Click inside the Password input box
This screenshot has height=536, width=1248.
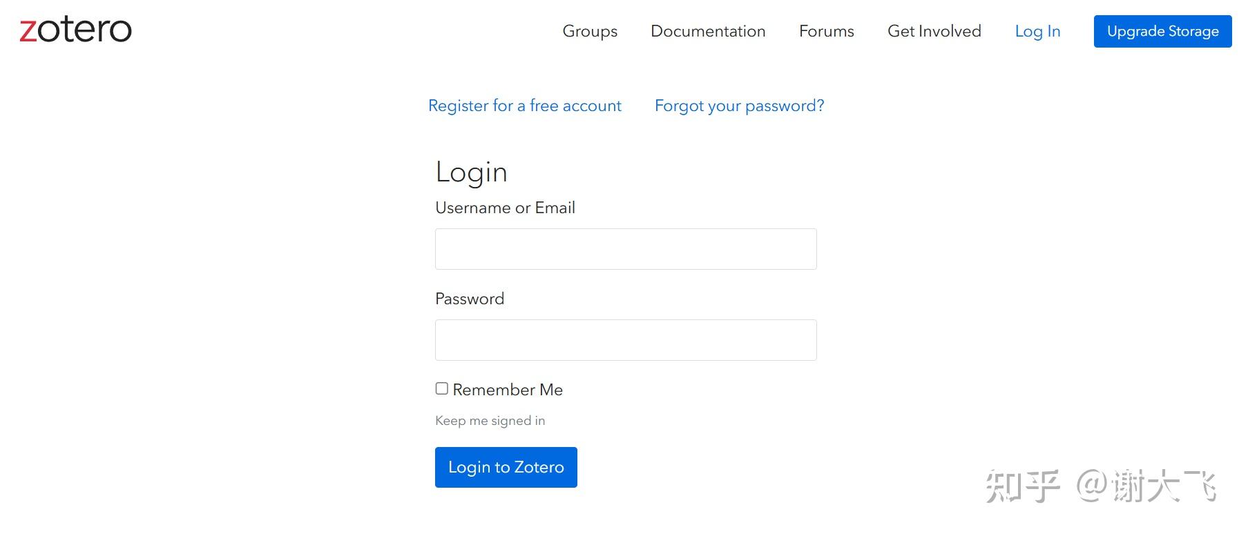(x=626, y=340)
